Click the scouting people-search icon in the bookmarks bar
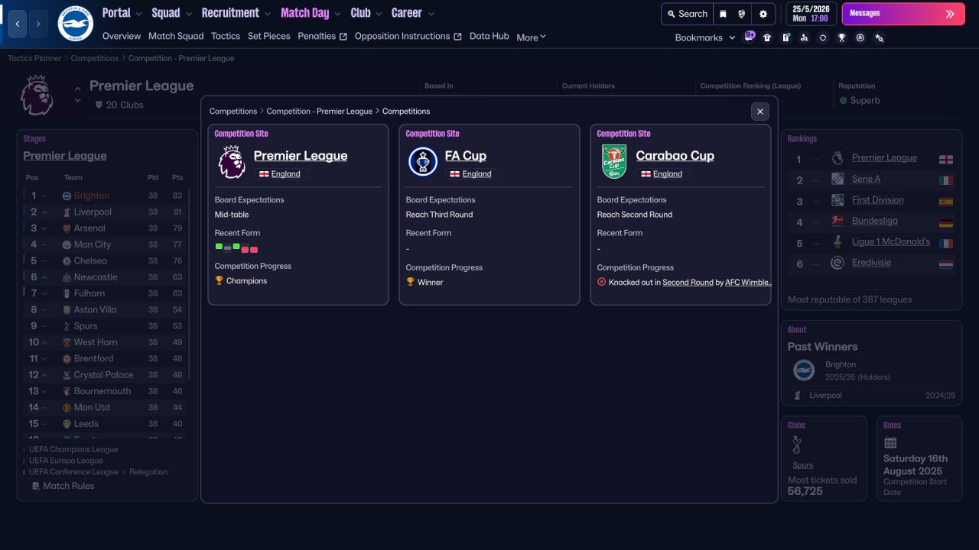 [x=804, y=37]
